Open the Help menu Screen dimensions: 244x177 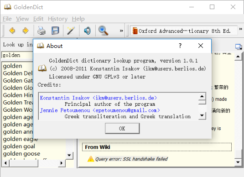[x=78, y=19]
